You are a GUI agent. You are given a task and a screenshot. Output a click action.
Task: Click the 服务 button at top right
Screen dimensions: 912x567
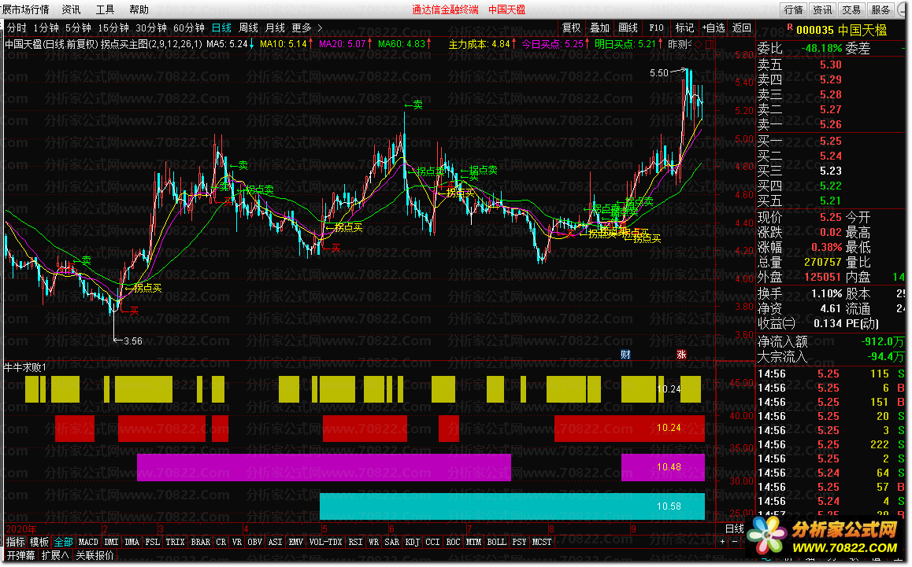coord(880,9)
